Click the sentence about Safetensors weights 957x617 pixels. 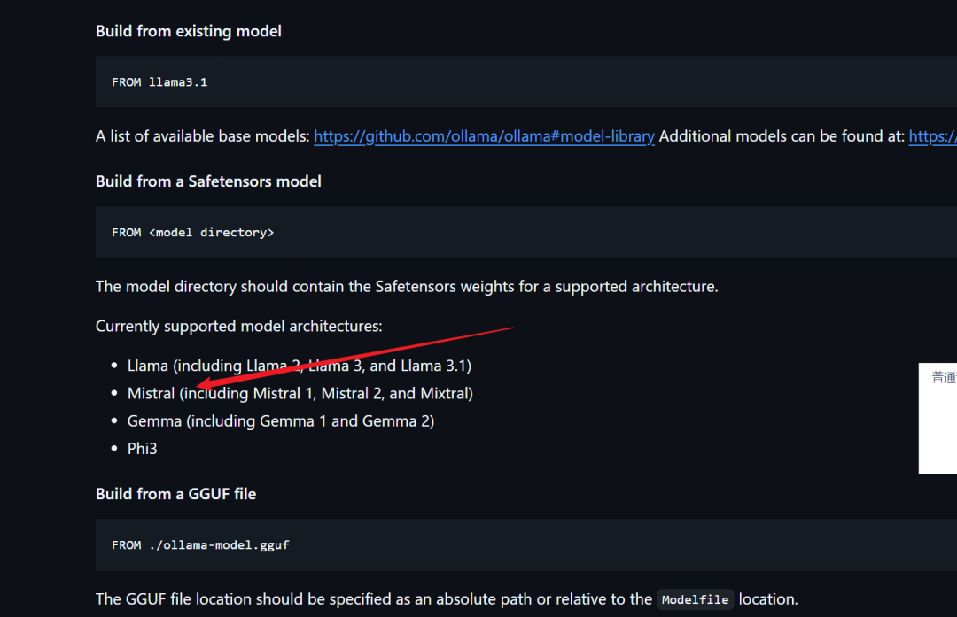(406, 287)
